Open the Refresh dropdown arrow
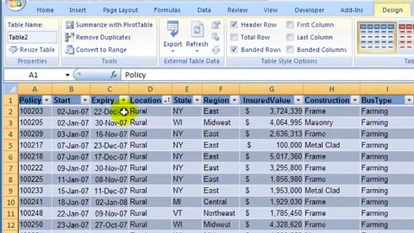 [x=197, y=51]
